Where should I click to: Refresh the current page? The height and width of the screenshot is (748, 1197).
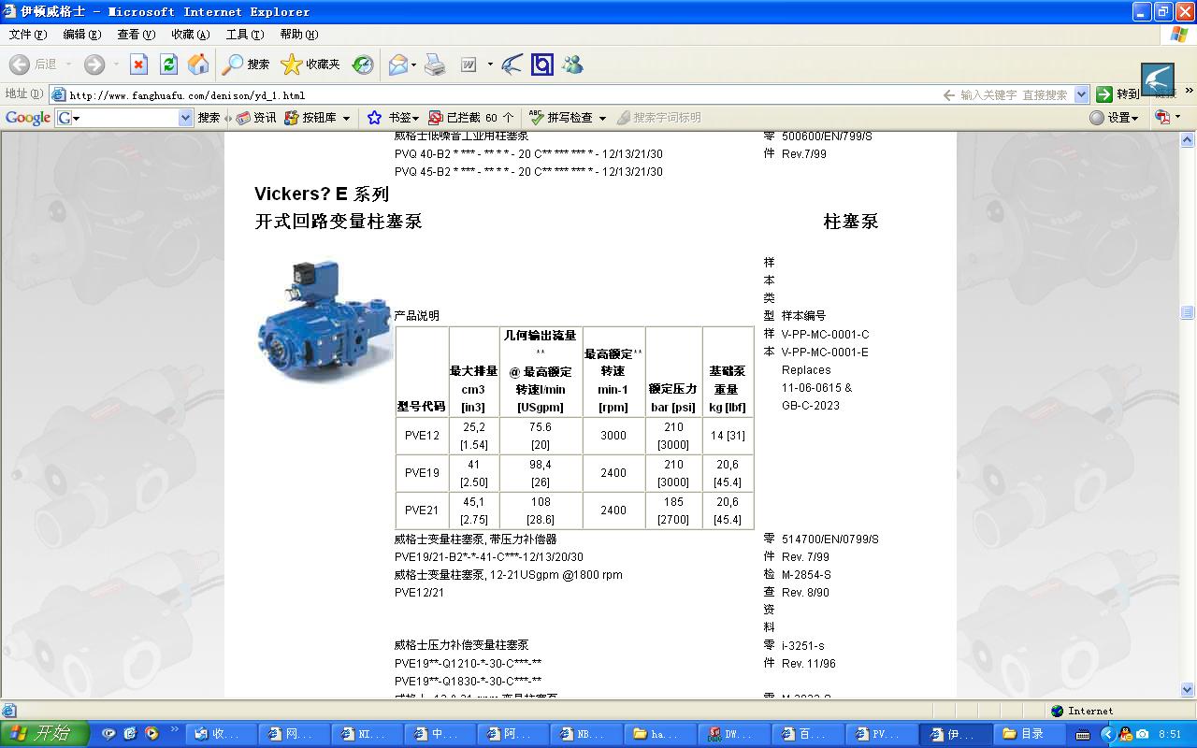(168, 65)
